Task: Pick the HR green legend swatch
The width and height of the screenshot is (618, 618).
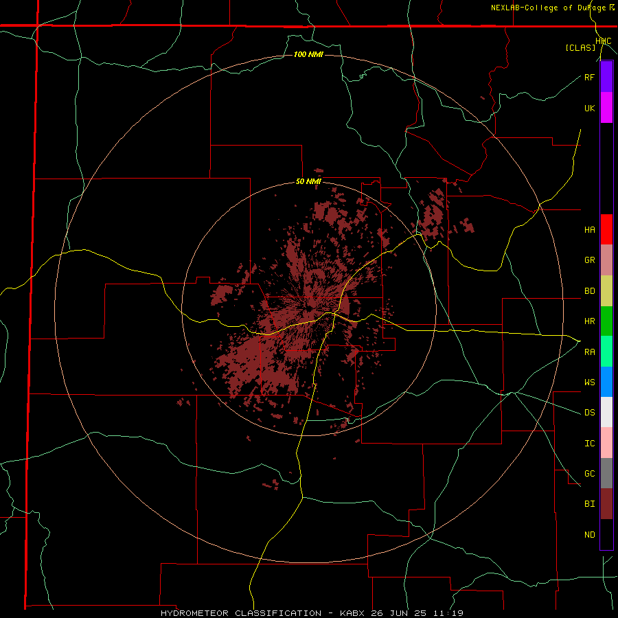Action: [606, 321]
